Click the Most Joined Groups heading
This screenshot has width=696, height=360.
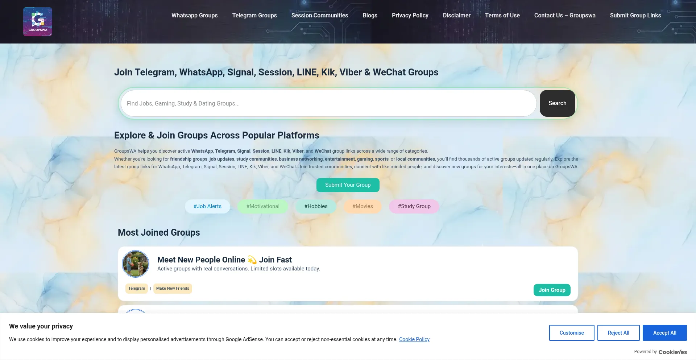159,232
